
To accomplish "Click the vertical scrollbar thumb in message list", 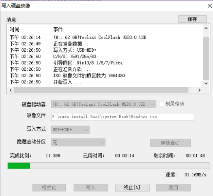I will [206, 58].
